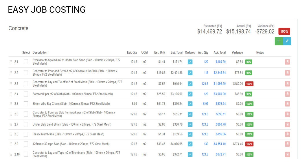Delete row 2.10 with its trash icon

pos(287,154)
